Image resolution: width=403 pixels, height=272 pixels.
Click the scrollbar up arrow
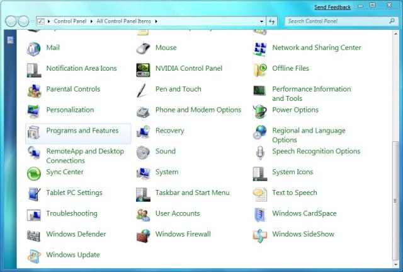tap(395, 33)
